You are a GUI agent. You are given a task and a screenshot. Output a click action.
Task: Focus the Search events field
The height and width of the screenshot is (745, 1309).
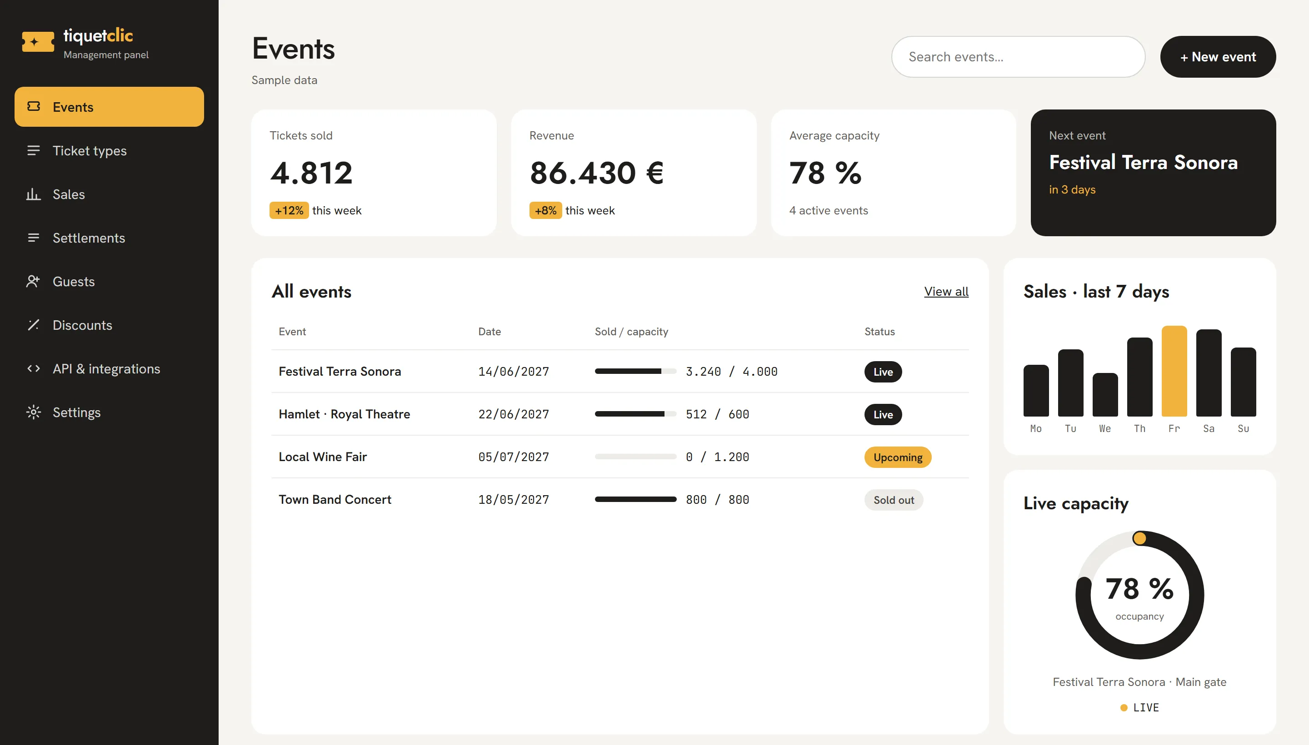click(1018, 57)
